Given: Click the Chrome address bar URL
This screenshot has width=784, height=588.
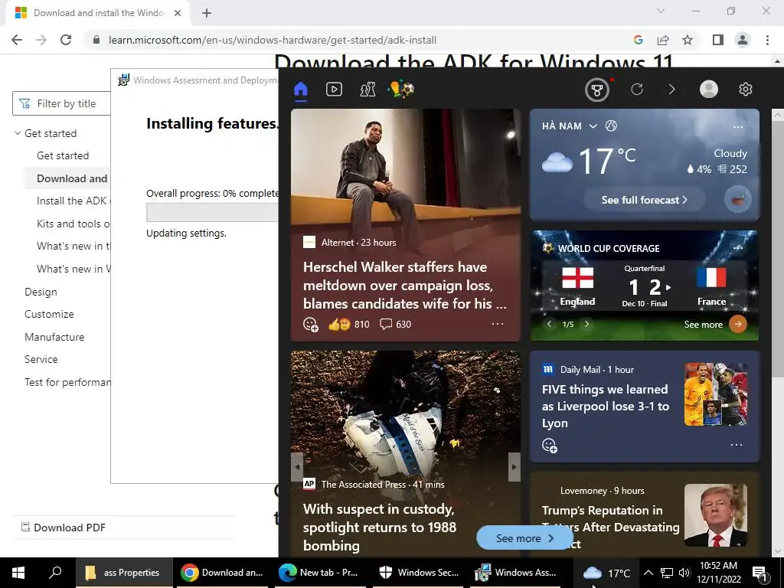Looking at the screenshot, I should point(273,40).
